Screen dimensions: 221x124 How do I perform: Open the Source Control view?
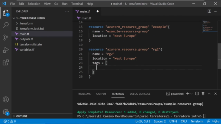tap(6, 38)
